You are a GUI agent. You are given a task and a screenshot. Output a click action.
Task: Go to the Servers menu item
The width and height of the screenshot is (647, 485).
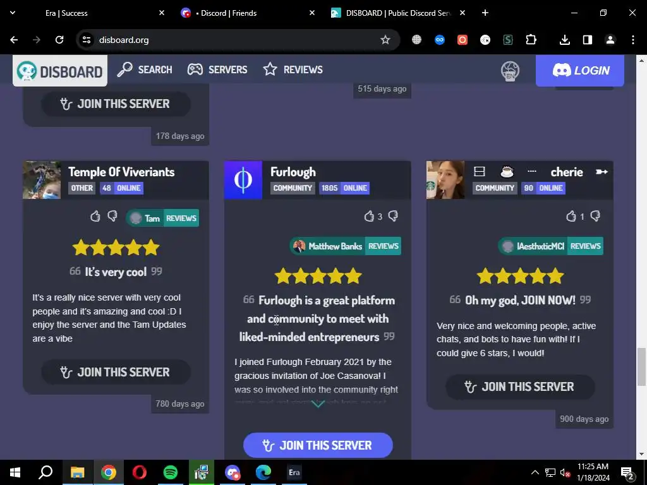click(217, 69)
